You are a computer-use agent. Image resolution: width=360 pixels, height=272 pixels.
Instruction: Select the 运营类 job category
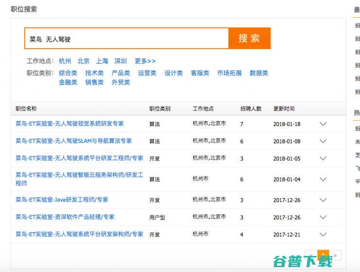(147, 73)
